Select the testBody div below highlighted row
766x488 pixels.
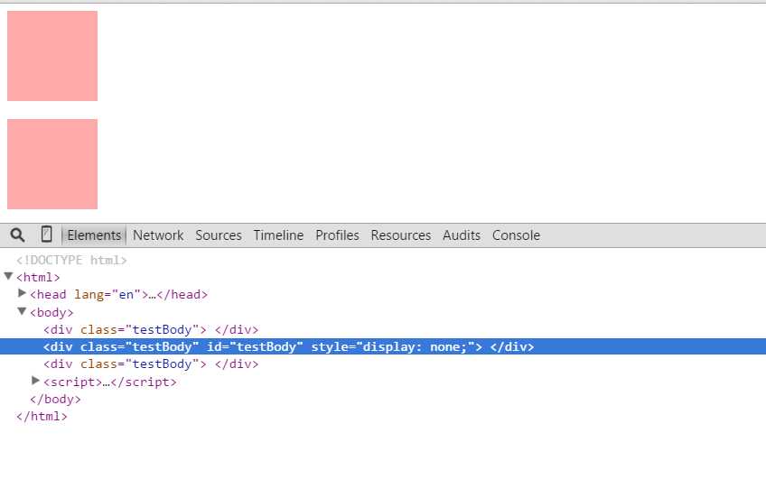(x=151, y=364)
